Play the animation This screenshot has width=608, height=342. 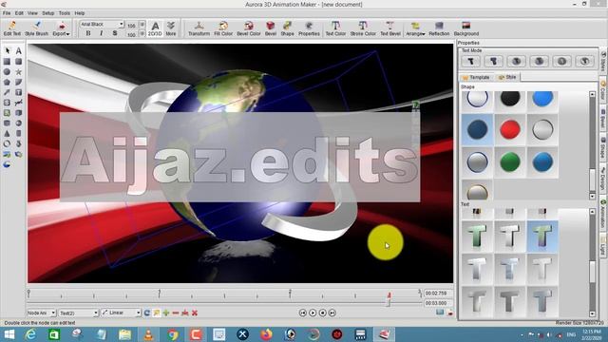coord(313,313)
